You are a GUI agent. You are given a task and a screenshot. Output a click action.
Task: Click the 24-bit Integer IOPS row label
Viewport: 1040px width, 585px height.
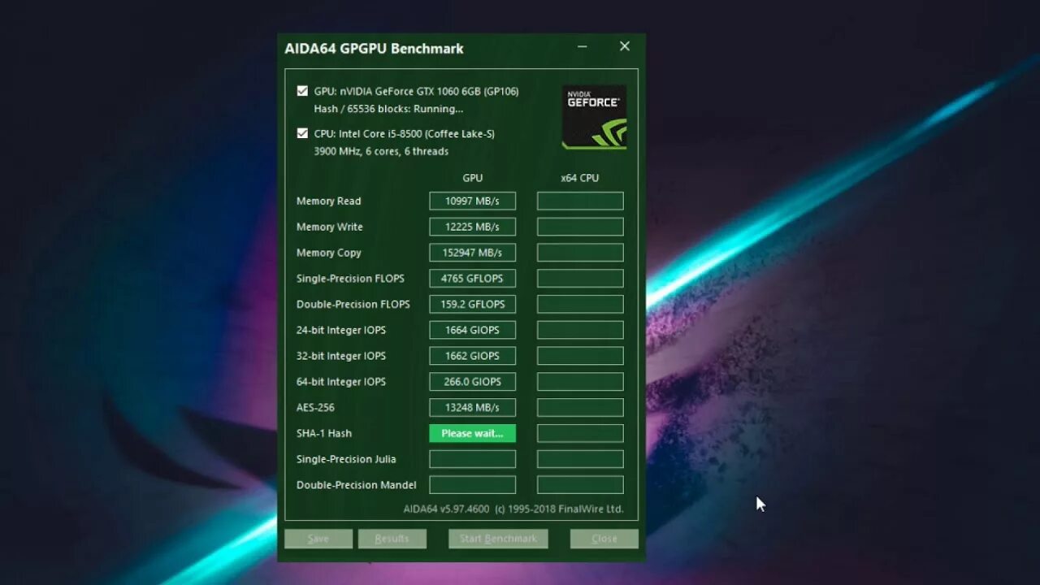(x=340, y=330)
